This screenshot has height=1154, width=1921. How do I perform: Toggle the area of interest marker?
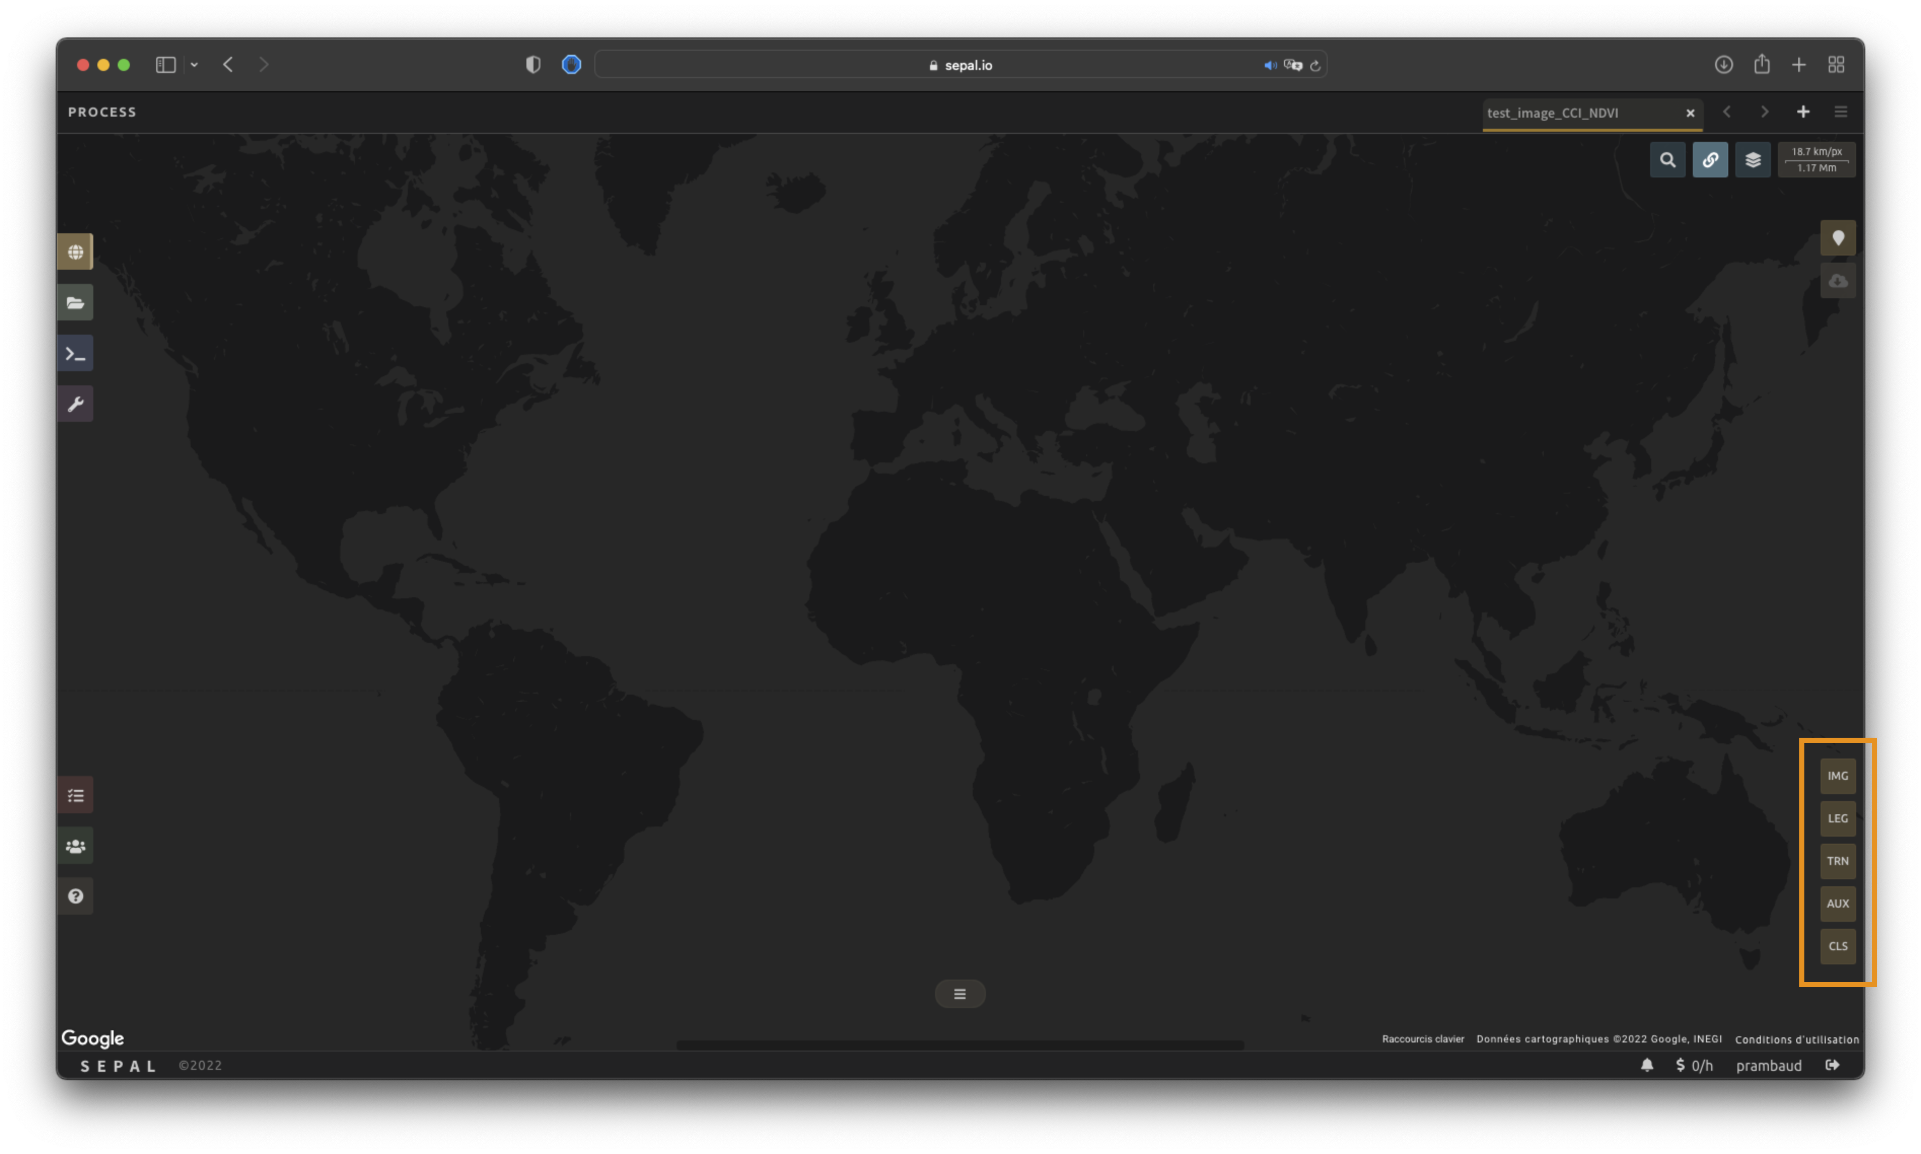(1838, 238)
